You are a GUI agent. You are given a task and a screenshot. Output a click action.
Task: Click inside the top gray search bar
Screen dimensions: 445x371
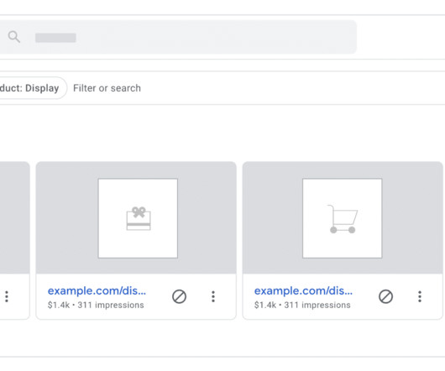coord(178,37)
